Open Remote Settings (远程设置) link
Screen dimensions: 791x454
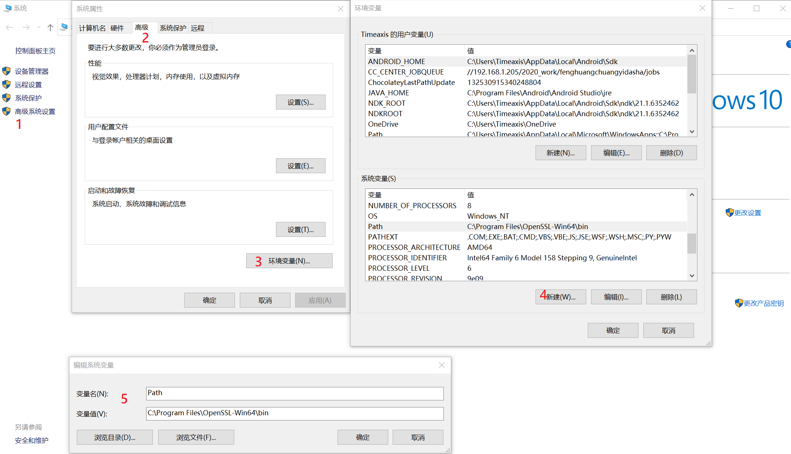pos(28,85)
